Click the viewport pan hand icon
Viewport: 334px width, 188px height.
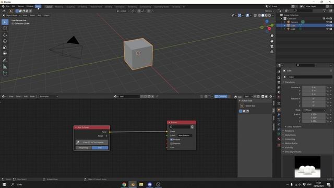[272, 41]
